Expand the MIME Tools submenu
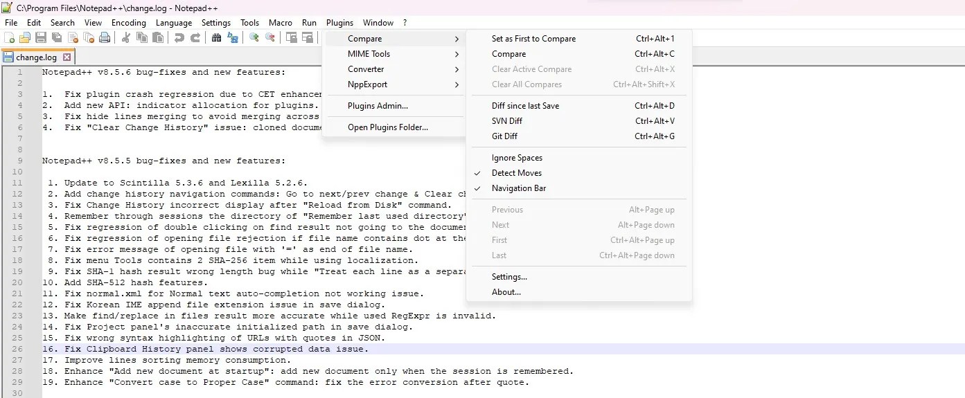 tap(394, 54)
